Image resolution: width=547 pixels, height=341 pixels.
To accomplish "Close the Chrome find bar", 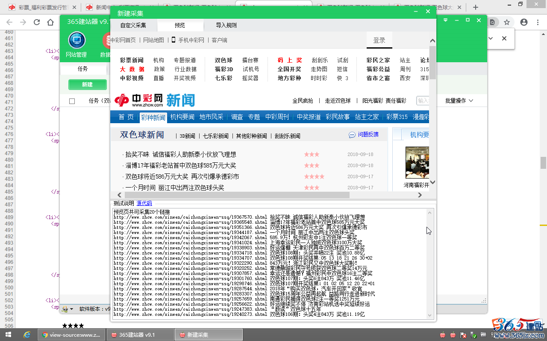I will [504, 38].
